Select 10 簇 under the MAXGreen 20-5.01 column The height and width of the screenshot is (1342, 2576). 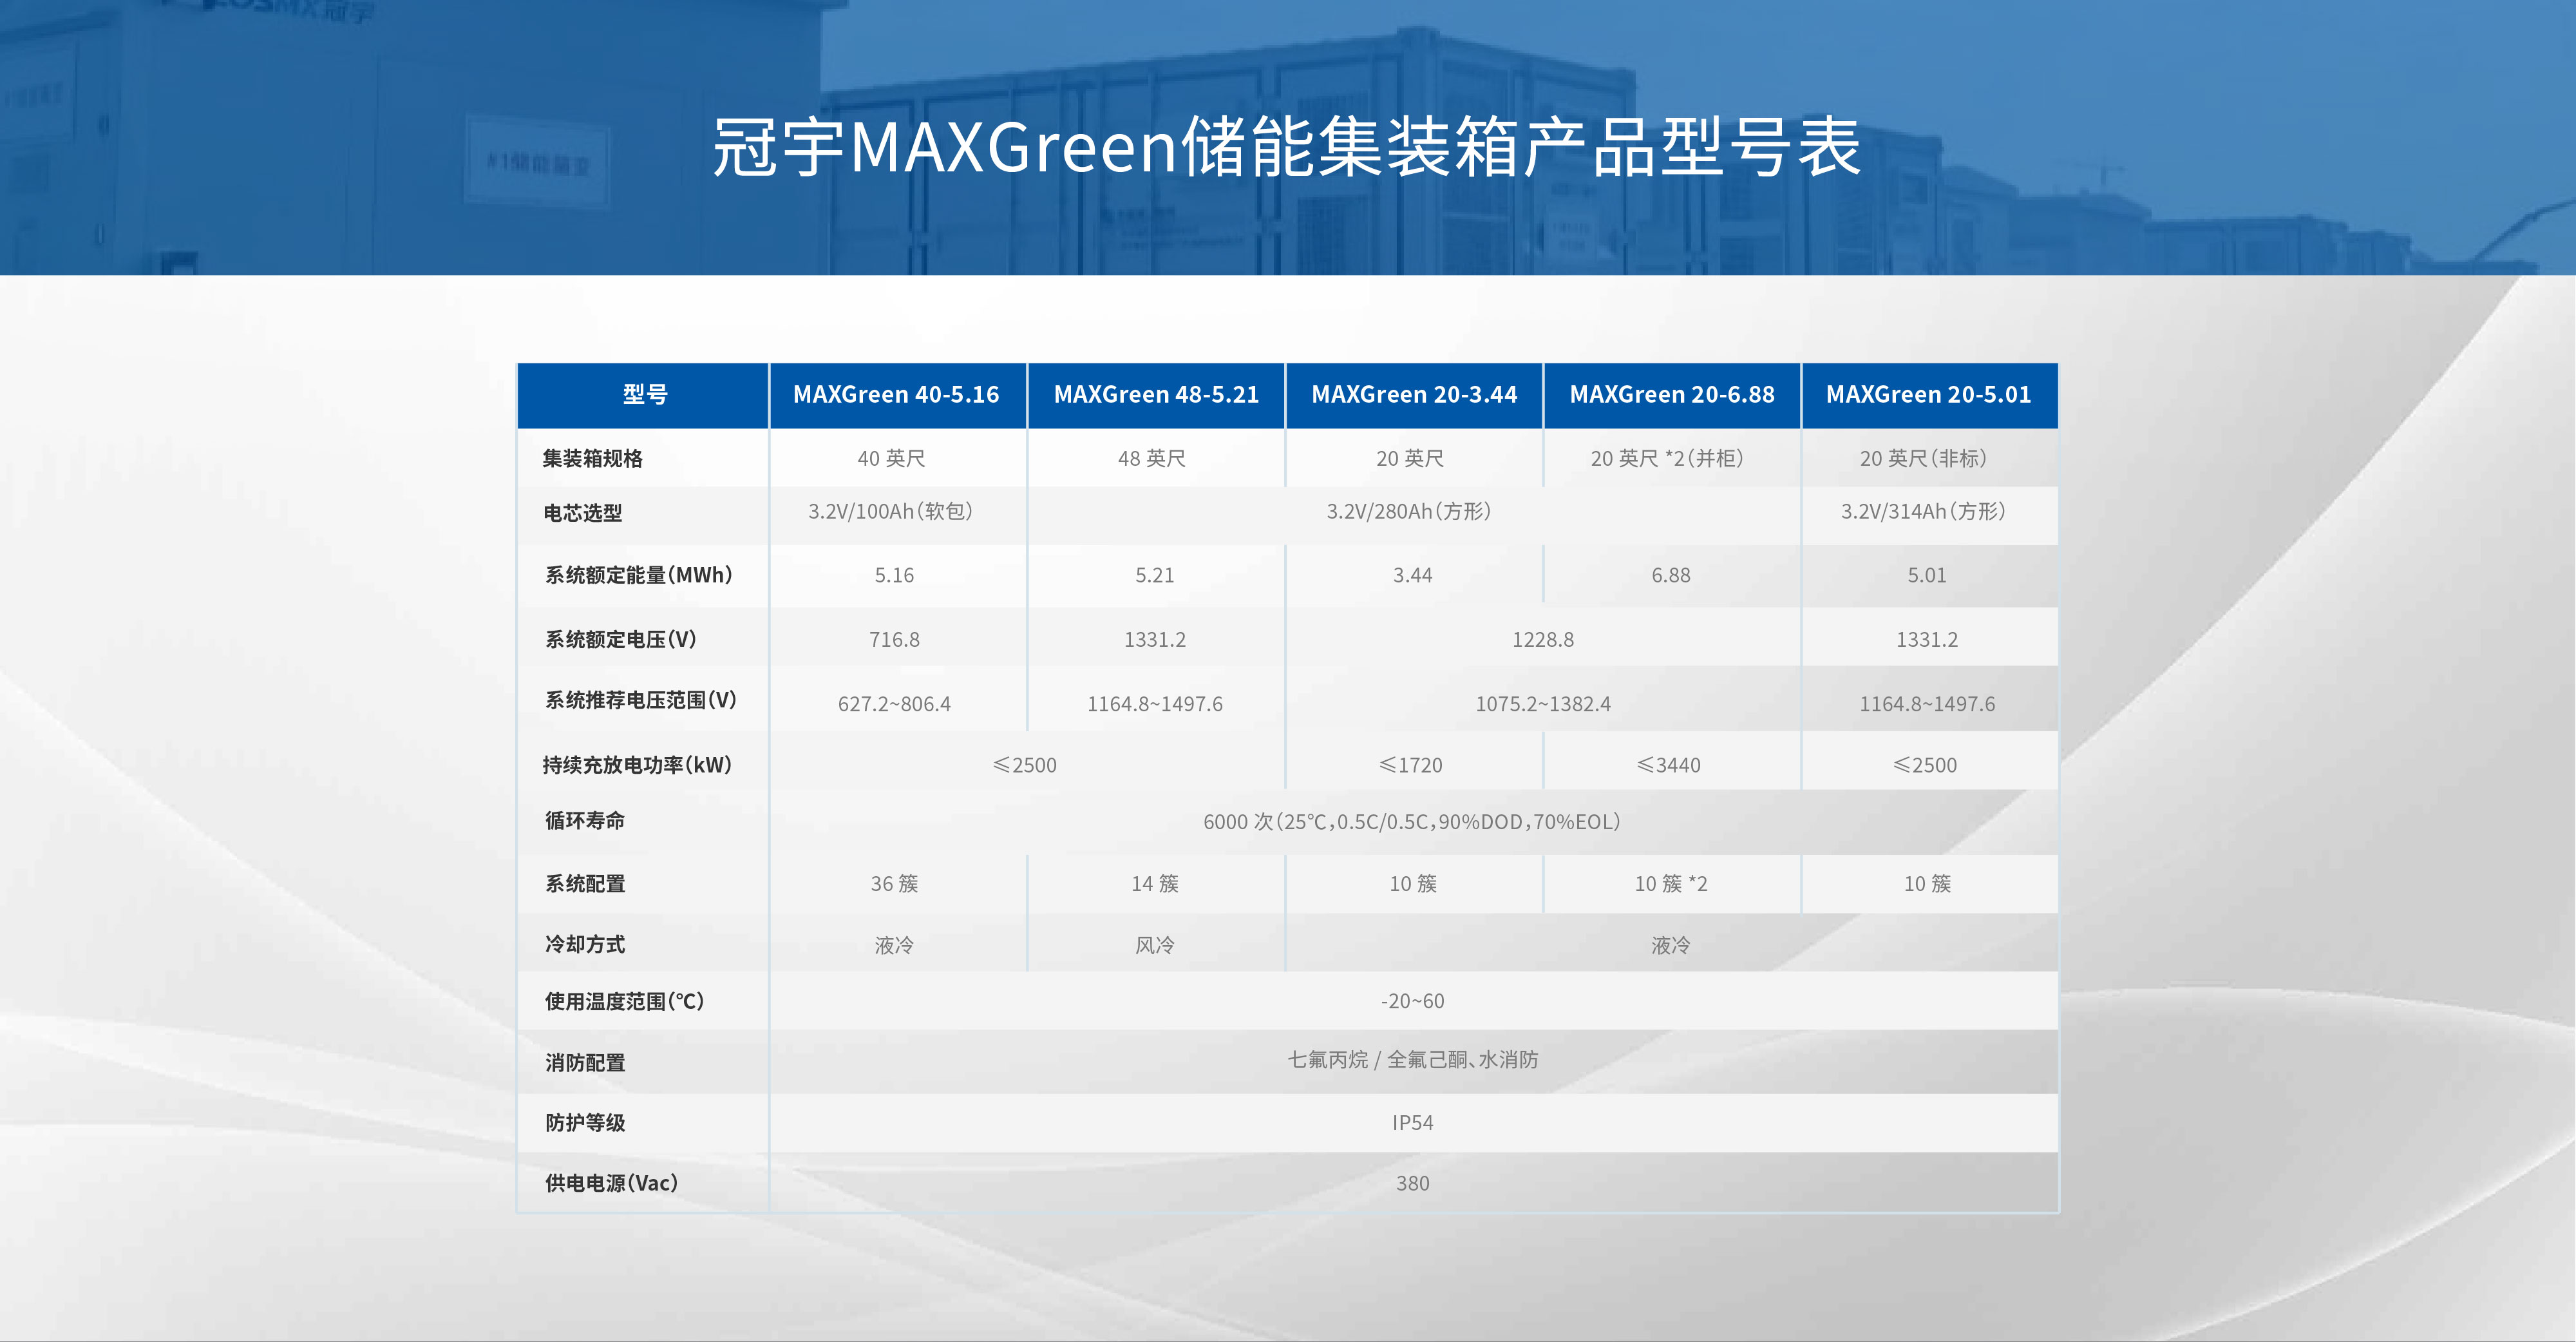click(x=1927, y=885)
